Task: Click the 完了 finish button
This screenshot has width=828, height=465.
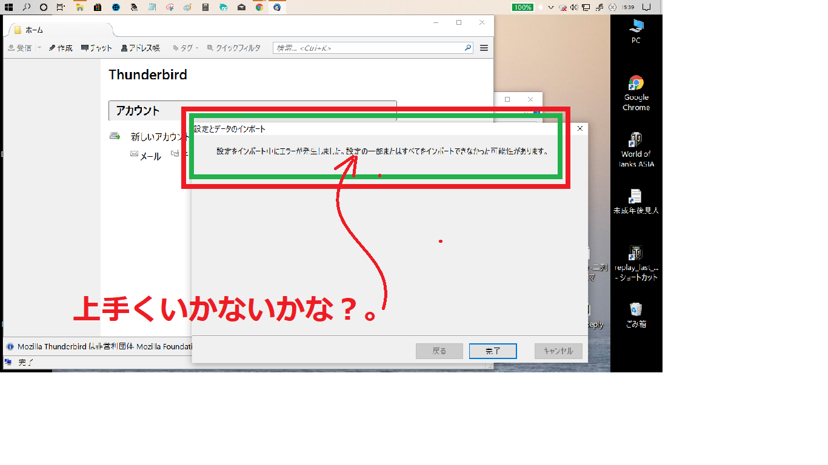Action: click(x=493, y=351)
